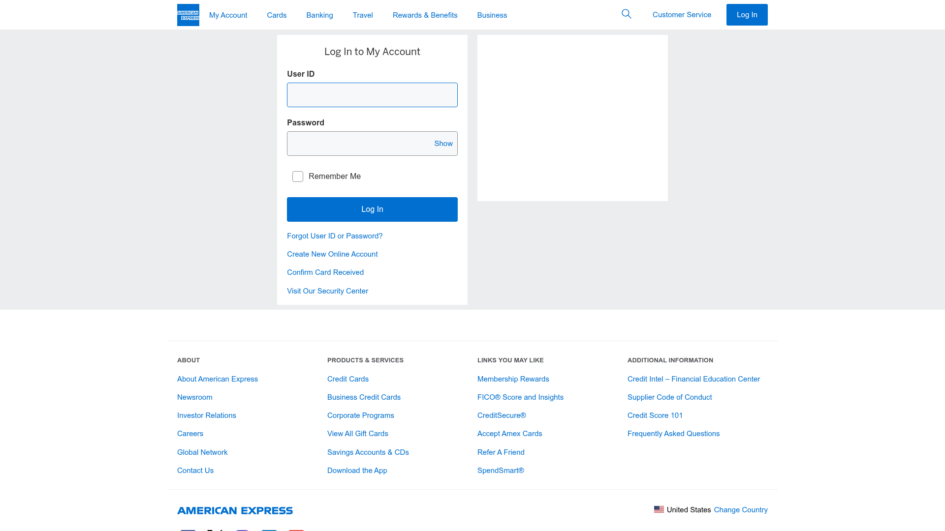Screen dimensions: 945x531
Task: Go to Credit Score 101
Action: (x=655, y=415)
